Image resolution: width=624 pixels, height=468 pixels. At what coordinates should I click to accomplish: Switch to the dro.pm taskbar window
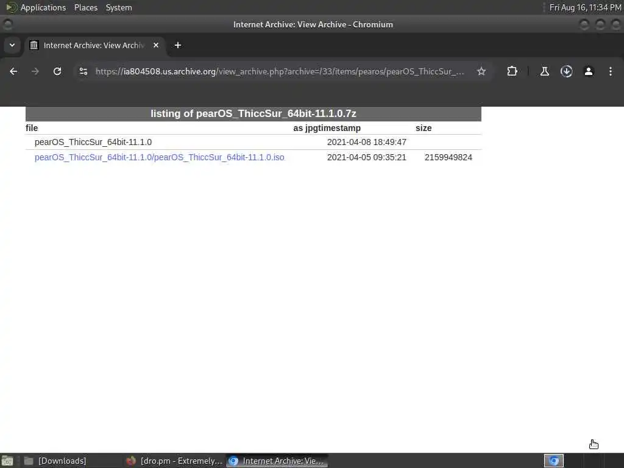pyautogui.click(x=174, y=461)
